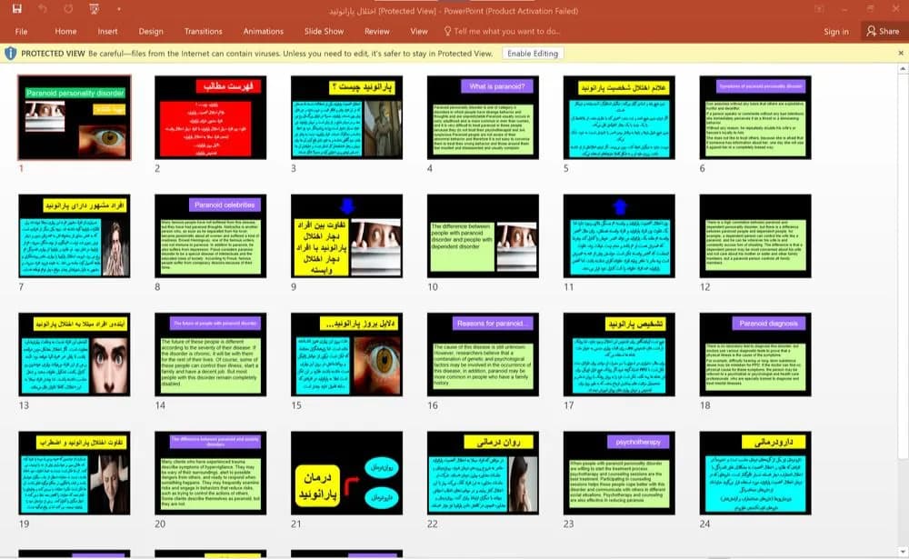The width and height of the screenshot is (909, 559).
Task: Open the File tab
Action: pos(22,31)
